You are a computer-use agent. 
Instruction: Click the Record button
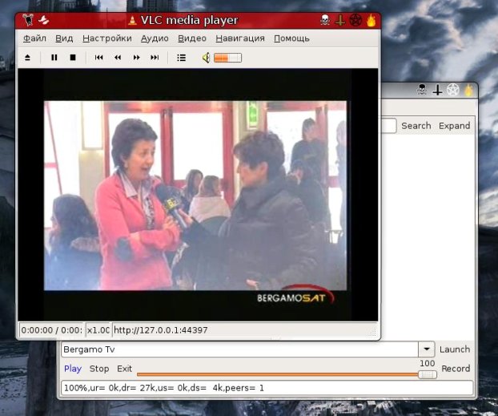point(456,368)
